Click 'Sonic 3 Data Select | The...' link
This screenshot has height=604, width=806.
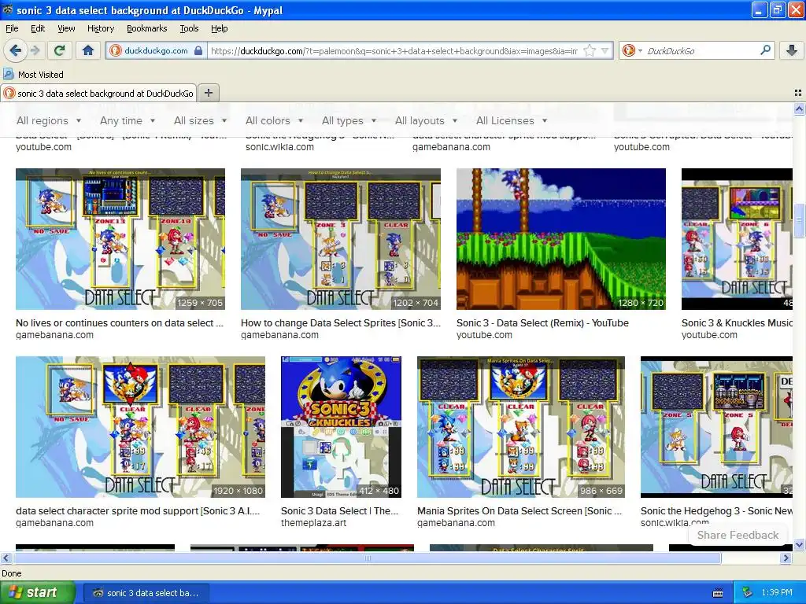[340, 511]
